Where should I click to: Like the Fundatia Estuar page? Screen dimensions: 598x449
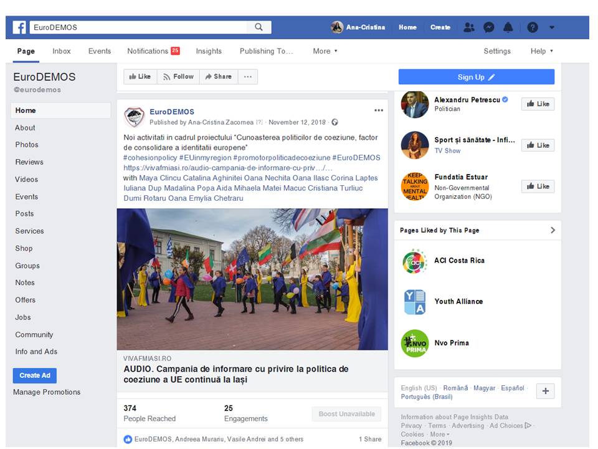point(538,186)
